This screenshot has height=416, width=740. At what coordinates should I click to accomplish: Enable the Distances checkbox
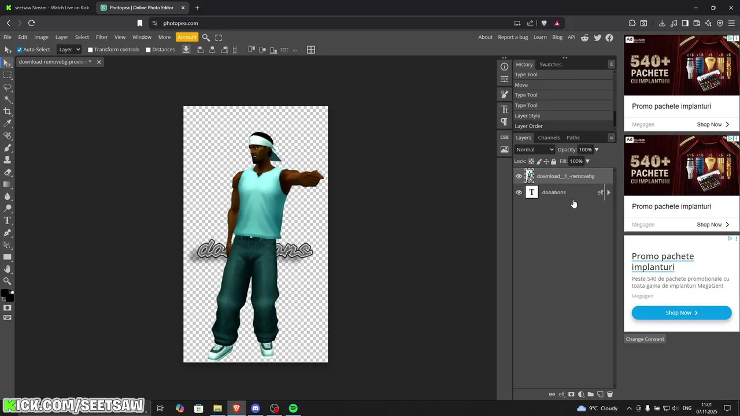tap(148, 50)
